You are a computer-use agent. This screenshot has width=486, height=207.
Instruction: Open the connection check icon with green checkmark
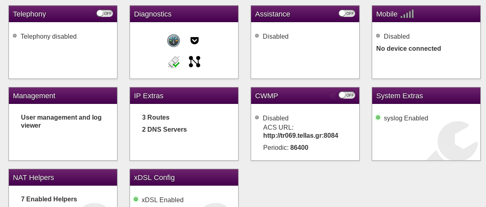tap(174, 62)
